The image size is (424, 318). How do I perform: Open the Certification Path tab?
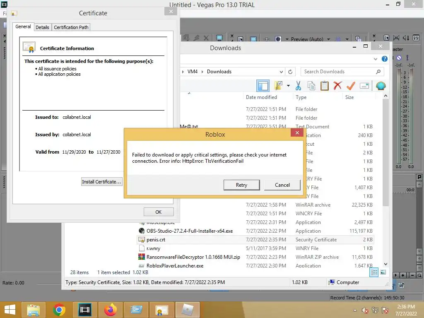71,27
